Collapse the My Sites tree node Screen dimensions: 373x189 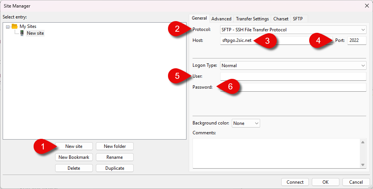pos(8,27)
